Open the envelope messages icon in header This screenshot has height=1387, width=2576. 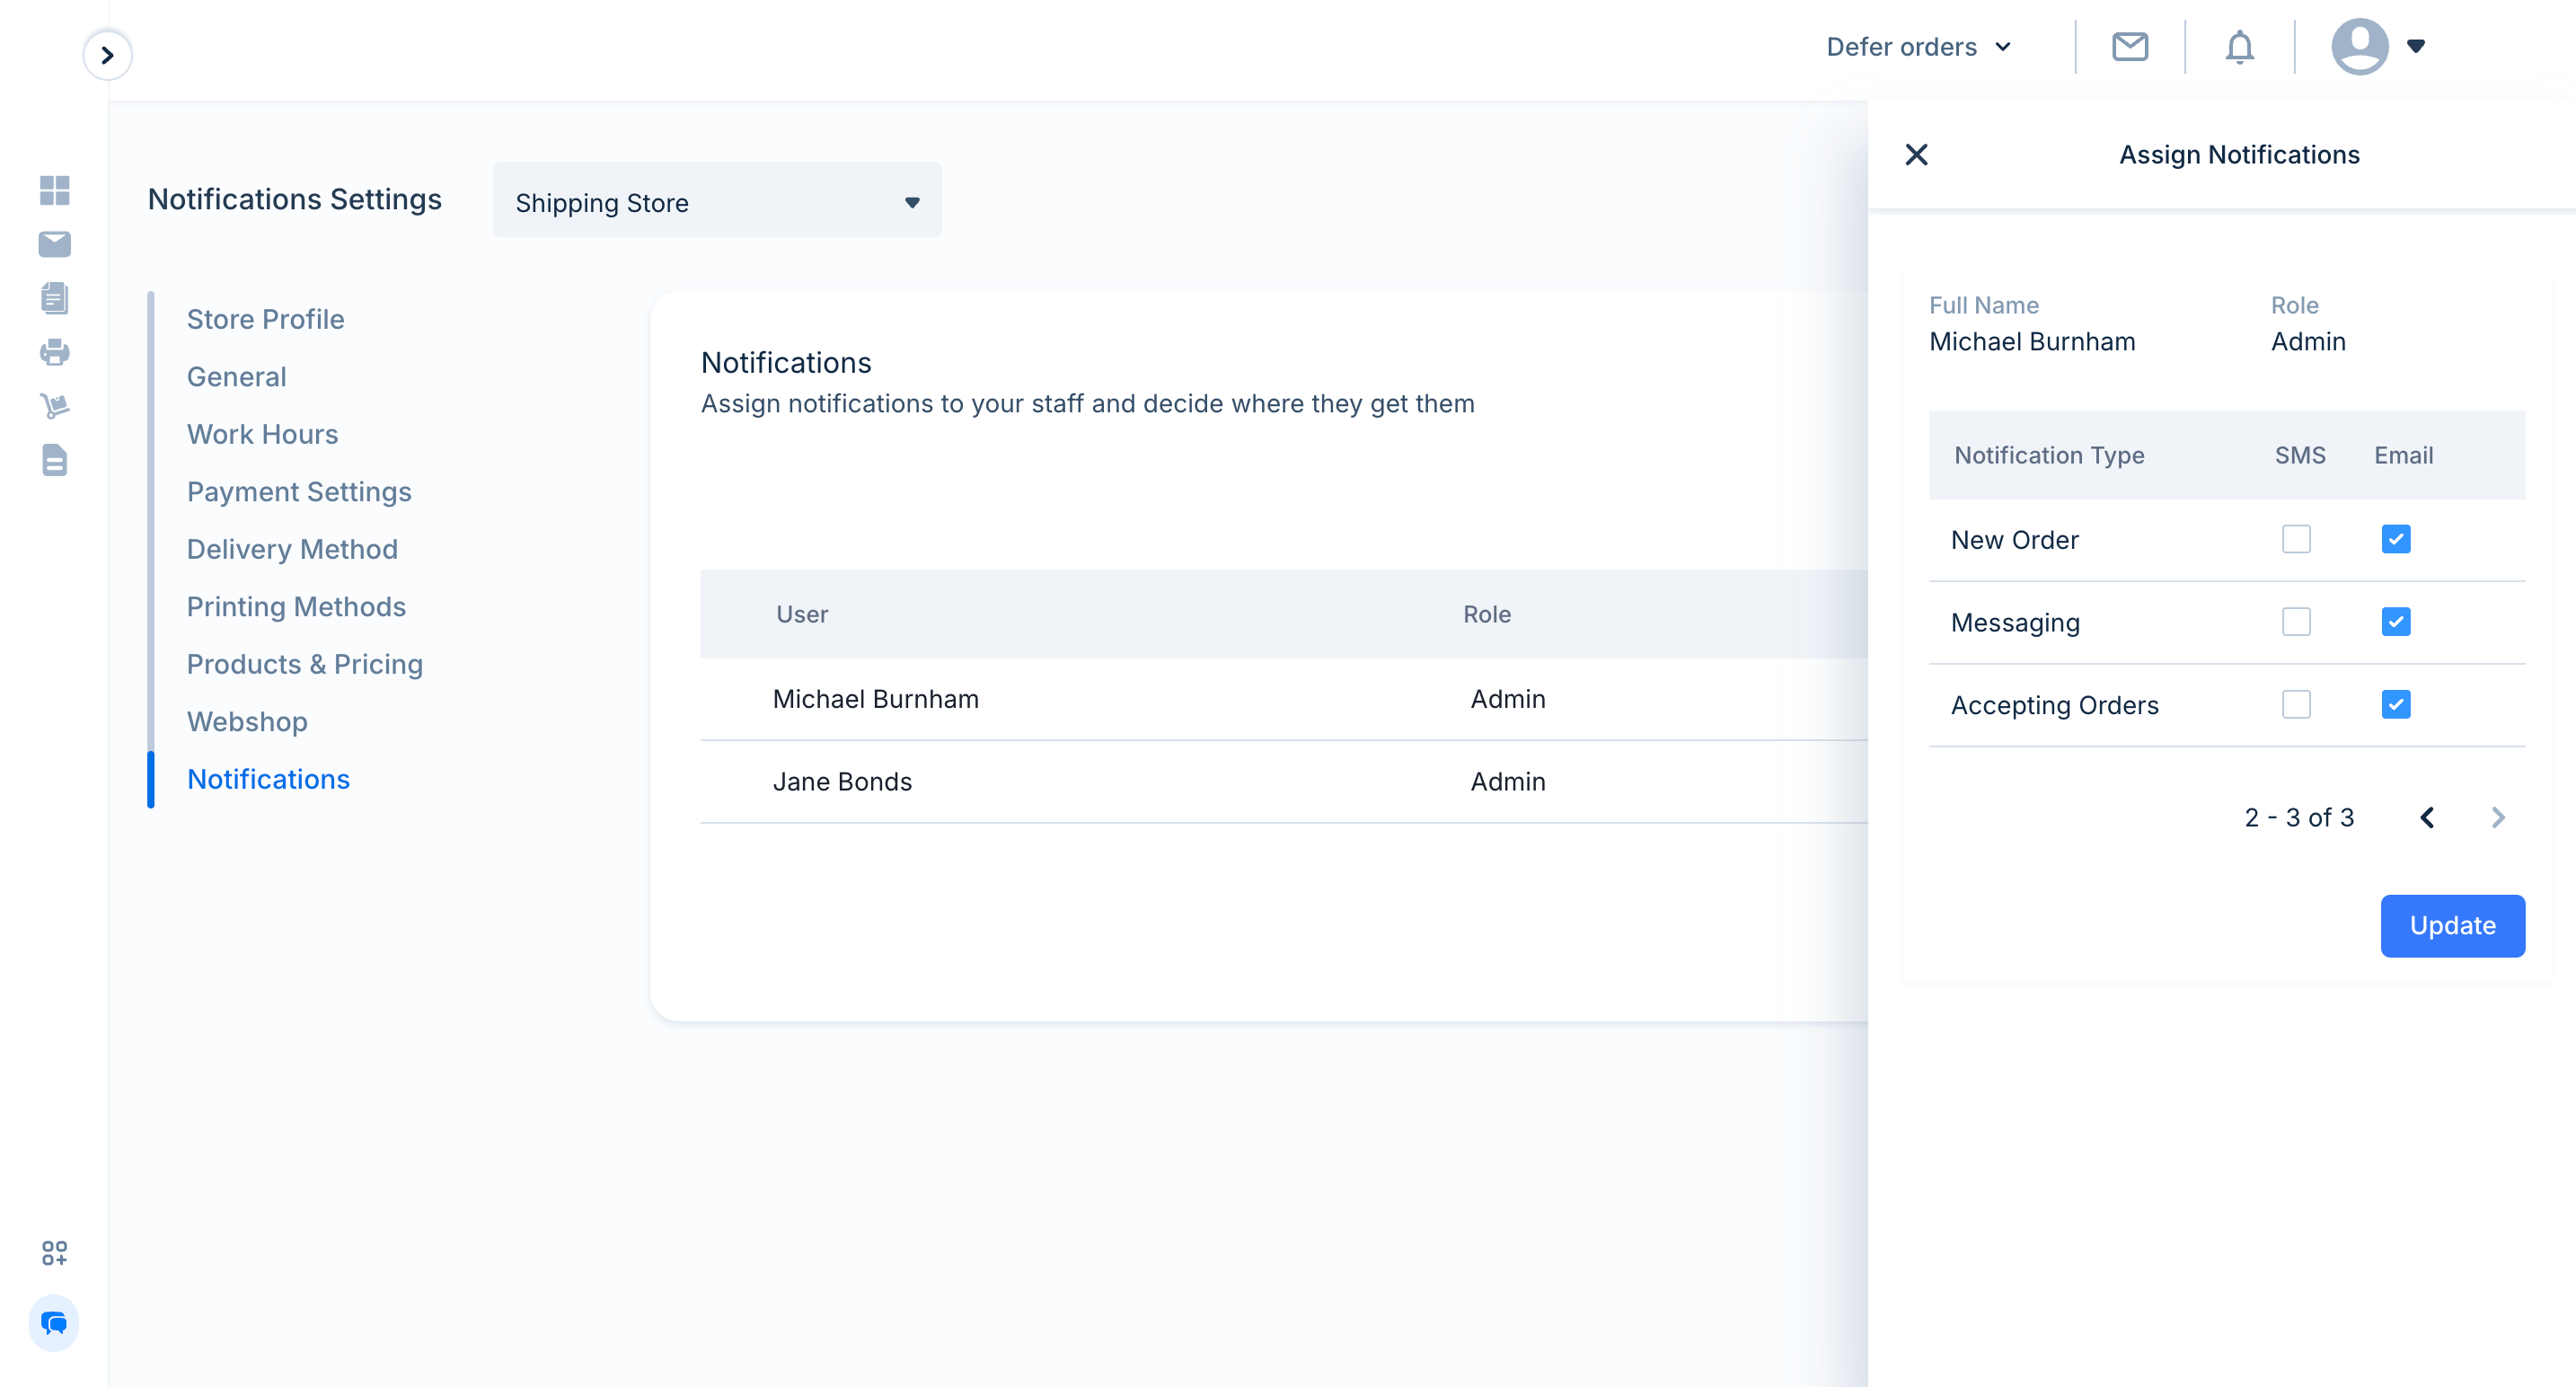tap(2130, 46)
